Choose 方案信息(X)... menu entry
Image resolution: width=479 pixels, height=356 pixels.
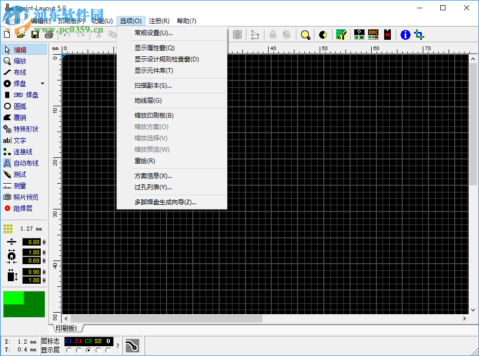coord(172,176)
